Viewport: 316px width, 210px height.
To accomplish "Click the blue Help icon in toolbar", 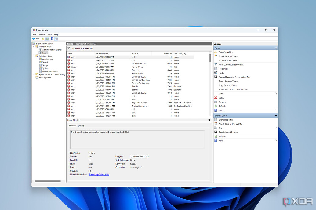I will (x=52, y=39).
